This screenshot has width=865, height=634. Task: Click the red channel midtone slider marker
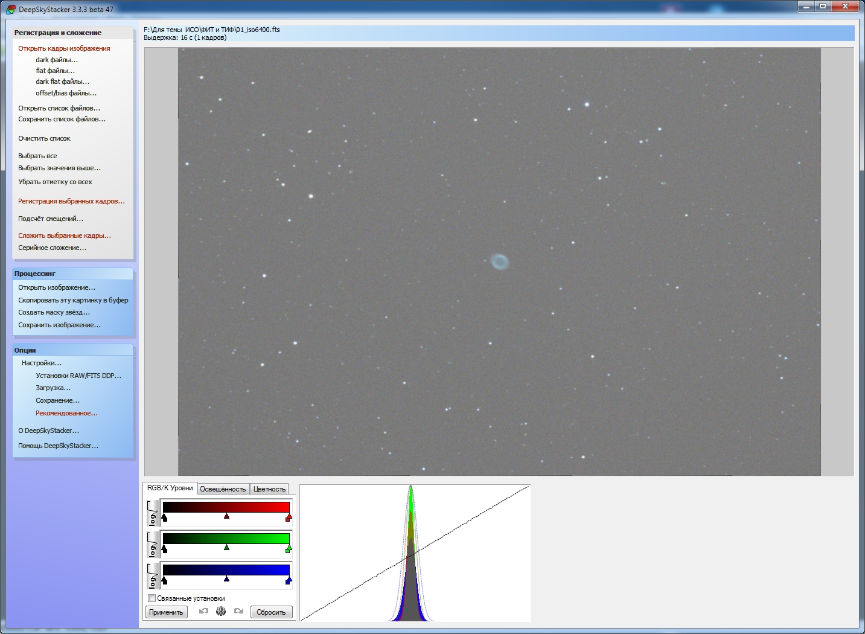tap(226, 516)
